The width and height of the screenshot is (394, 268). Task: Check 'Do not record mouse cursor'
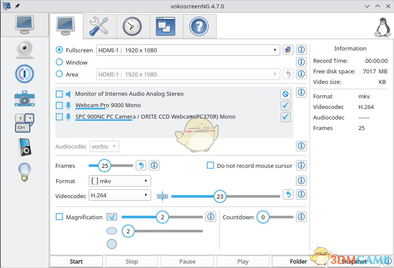[x=210, y=166]
